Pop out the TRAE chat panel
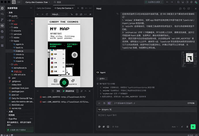Viewport: 199px width, 136px height. (x=189, y=9)
